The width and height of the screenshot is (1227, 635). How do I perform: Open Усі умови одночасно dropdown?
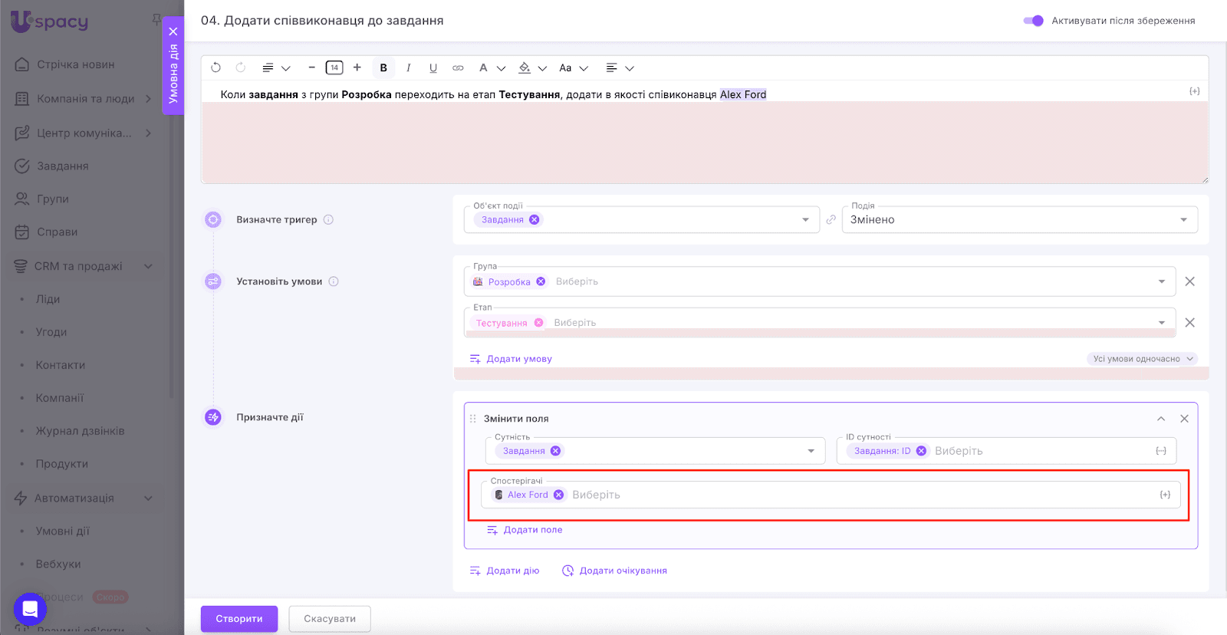(1141, 359)
